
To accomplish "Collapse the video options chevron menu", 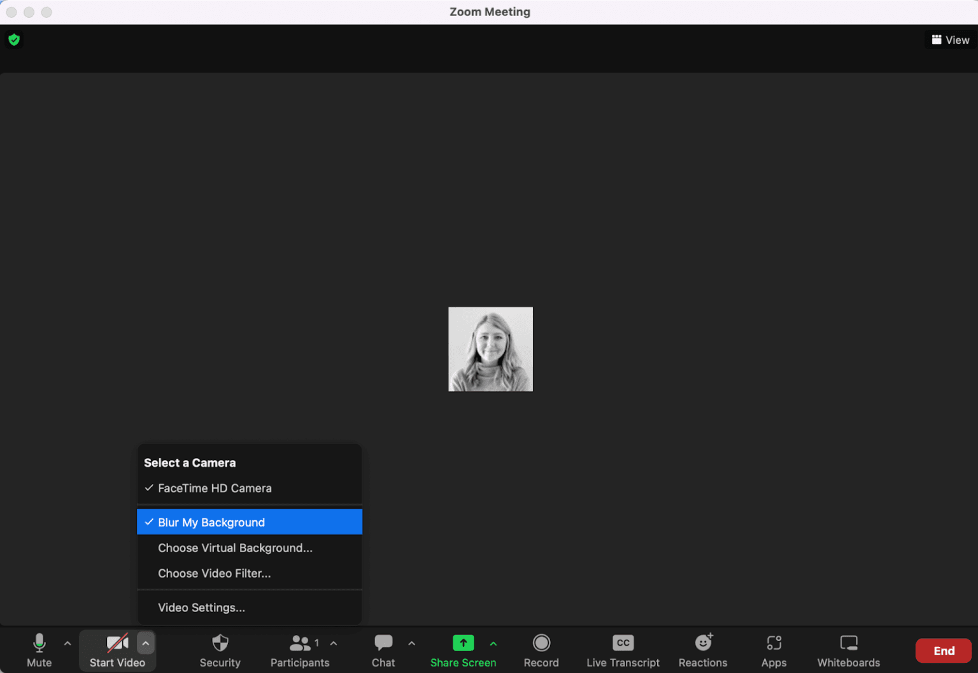I will pos(146,644).
